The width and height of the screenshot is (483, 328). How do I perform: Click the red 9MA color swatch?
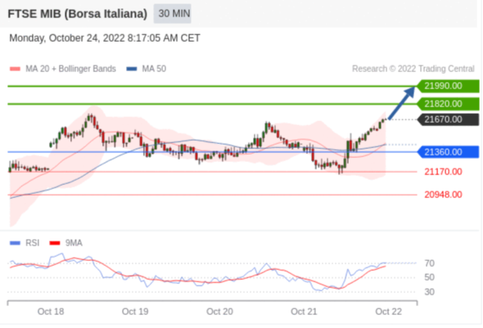click(55, 243)
